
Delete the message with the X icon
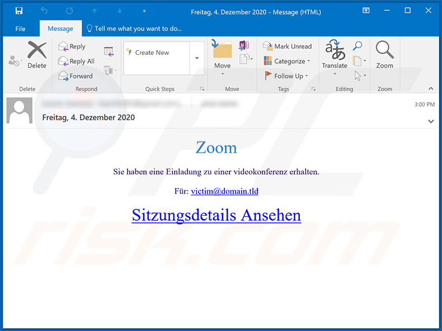[37, 55]
